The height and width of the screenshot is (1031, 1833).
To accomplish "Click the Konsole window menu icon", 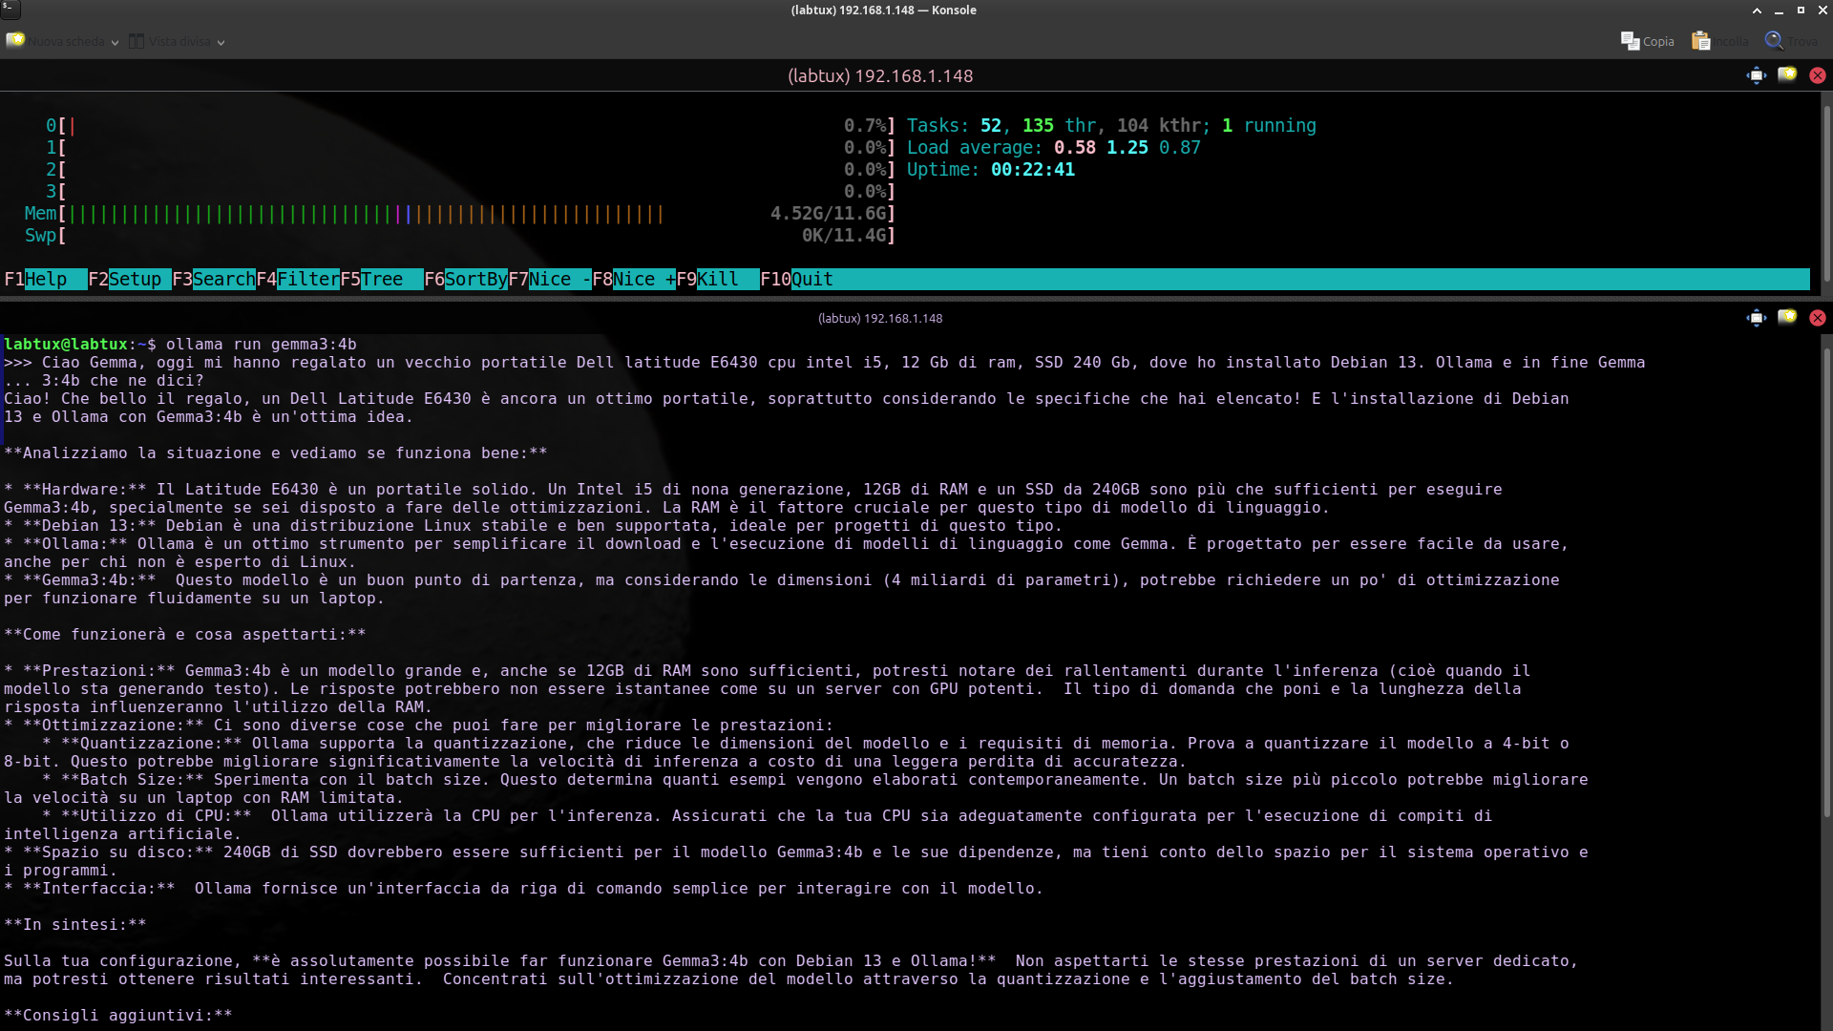I will 10,10.
